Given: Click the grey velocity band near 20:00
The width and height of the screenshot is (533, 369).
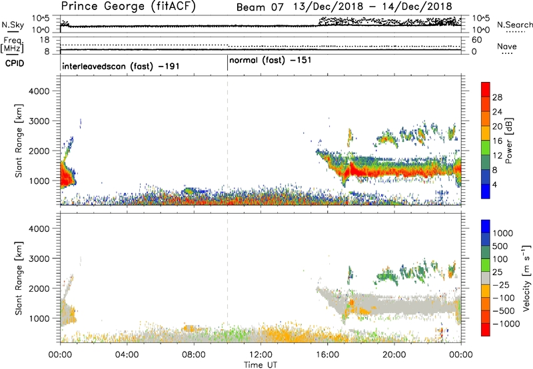Looking at the screenshot, I should (x=394, y=304).
